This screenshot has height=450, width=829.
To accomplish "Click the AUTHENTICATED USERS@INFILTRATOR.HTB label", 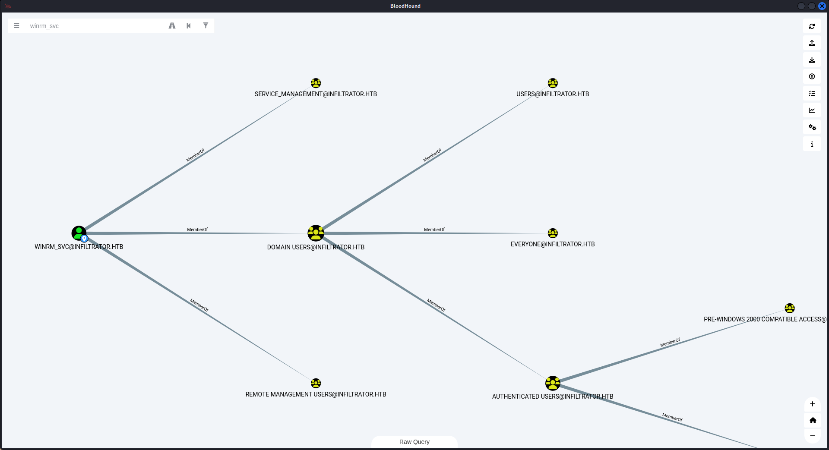I will coord(553,397).
